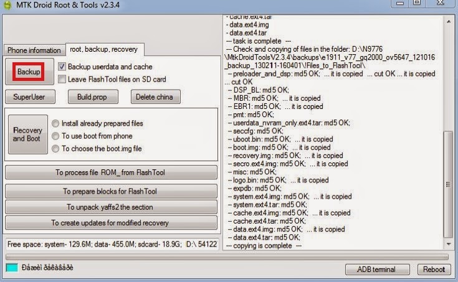Click the Recovery and Boot button
This screenshot has height=282, width=458.
tap(27, 134)
